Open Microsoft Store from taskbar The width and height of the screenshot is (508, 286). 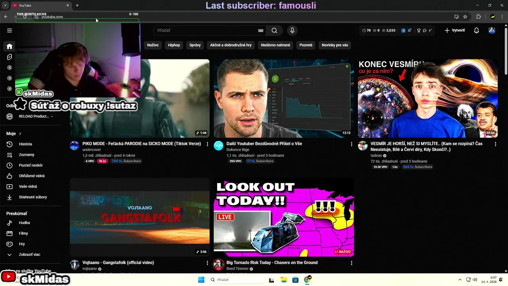pyautogui.click(x=295, y=280)
